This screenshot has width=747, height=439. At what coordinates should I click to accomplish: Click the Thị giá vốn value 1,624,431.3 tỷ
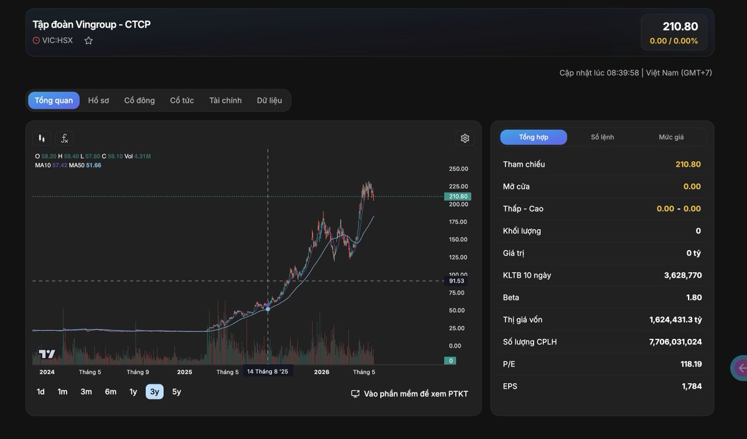[675, 320]
